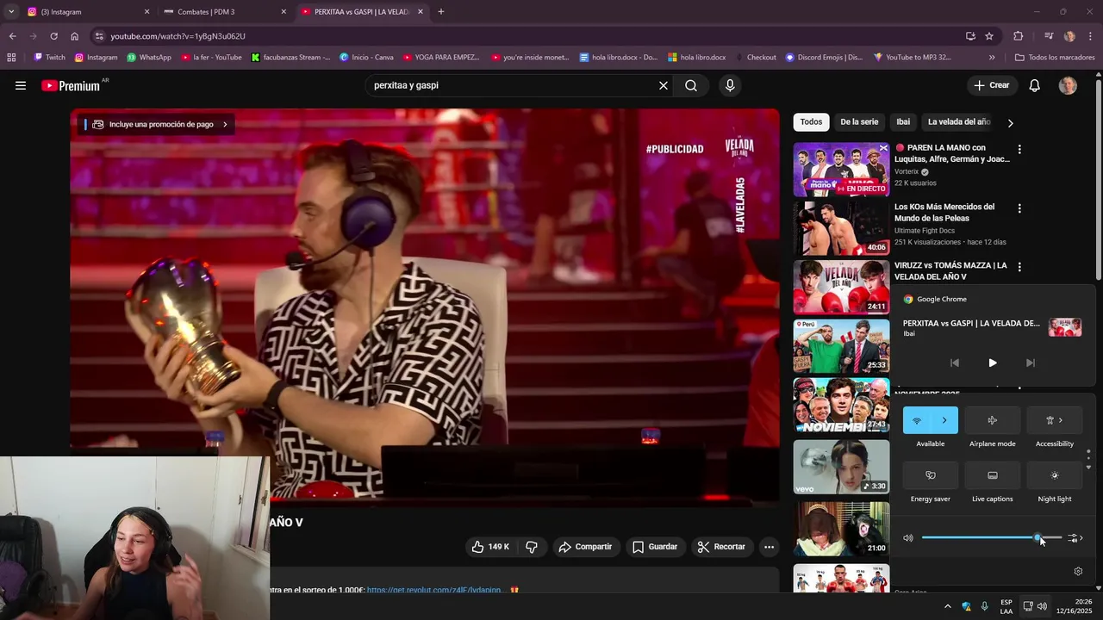Open the Chrome tab search dropdown

point(11,12)
